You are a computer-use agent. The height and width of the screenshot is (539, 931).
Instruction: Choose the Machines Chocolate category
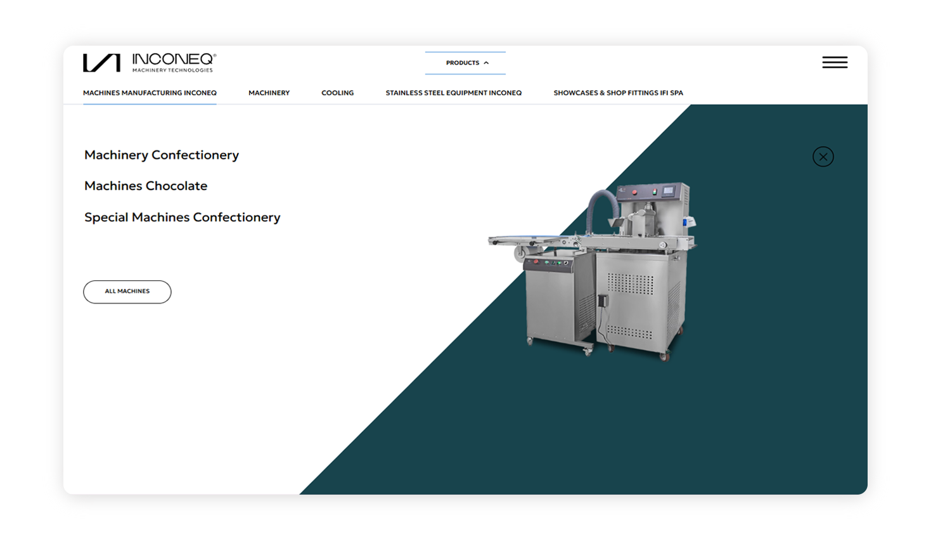(146, 186)
